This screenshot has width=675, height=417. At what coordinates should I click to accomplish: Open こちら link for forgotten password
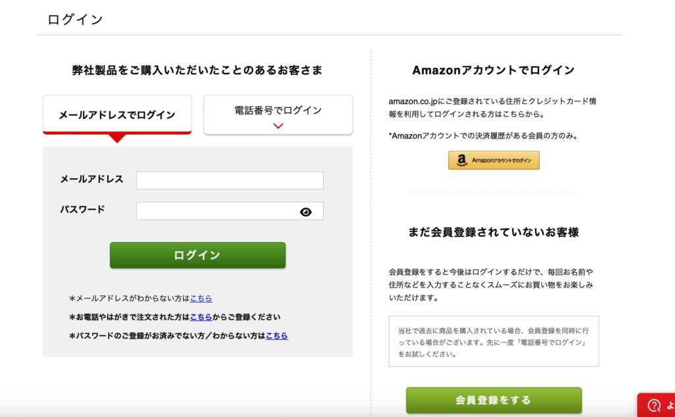coord(277,336)
